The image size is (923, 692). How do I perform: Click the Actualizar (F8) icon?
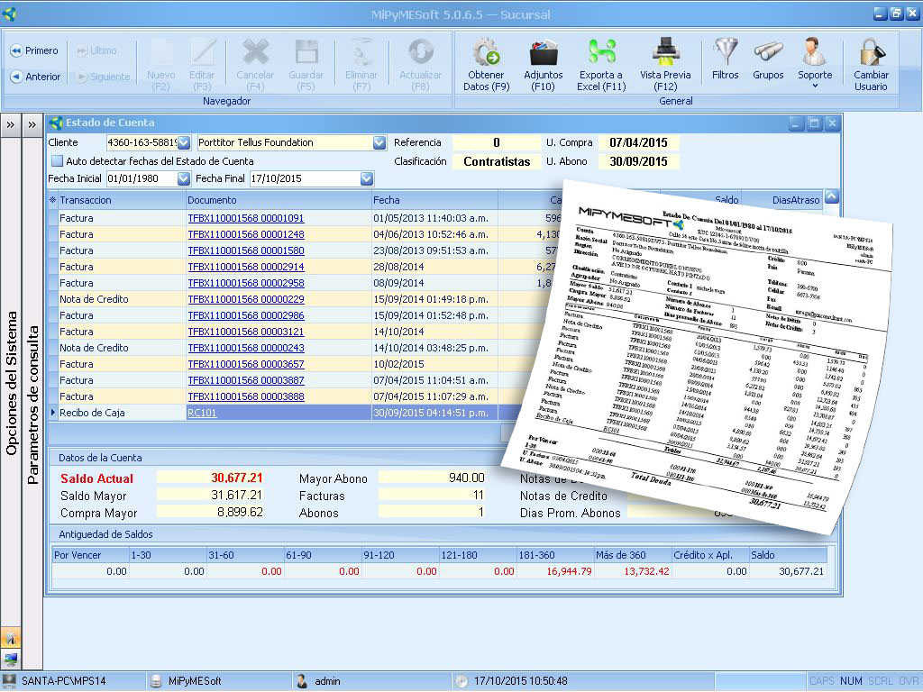pyautogui.click(x=420, y=52)
